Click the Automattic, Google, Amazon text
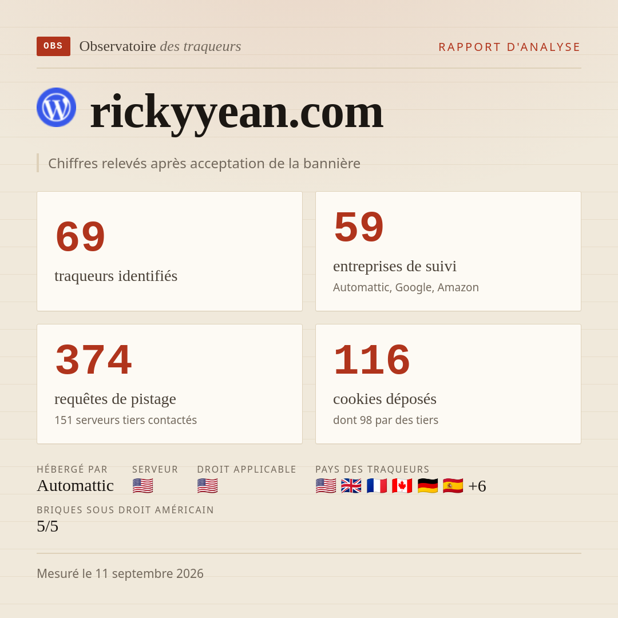Screen dimensions: 618x618 pyautogui.click(x=406, y=287)
